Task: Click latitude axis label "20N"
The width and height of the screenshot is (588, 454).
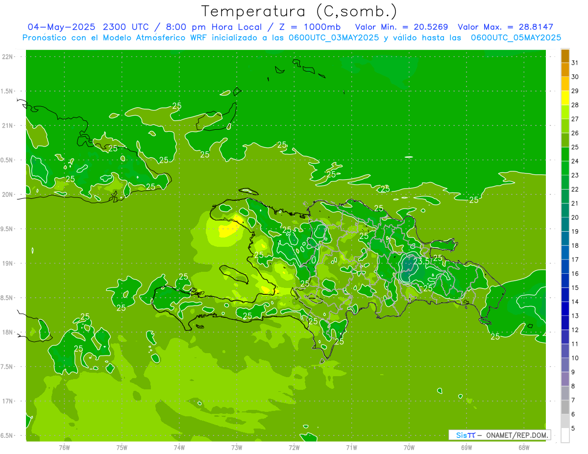Action: point(7,194)
